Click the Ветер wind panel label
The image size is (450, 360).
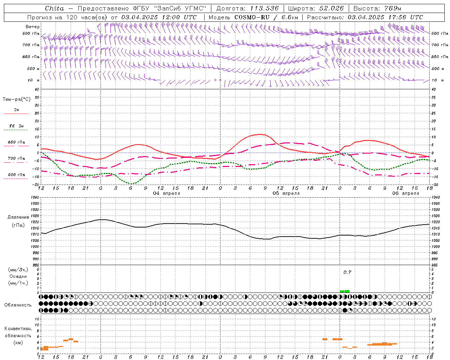tap(33, 27)
